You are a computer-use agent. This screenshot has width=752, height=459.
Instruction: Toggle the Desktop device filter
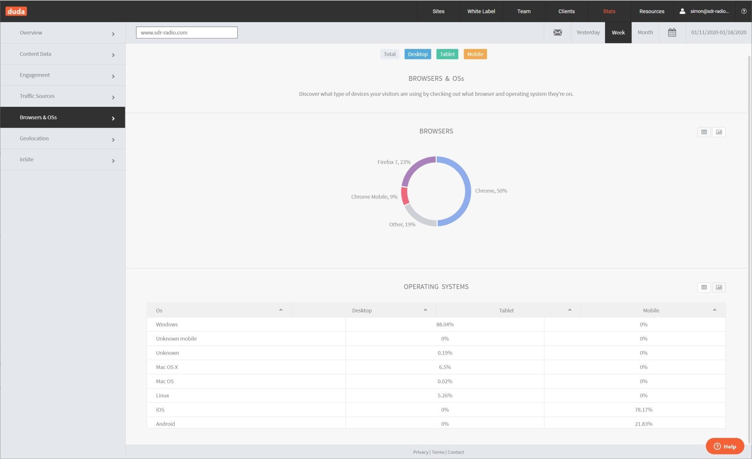coord(418,54)
